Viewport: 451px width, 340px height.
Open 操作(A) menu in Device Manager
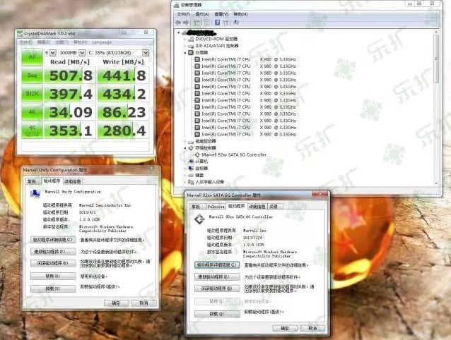click(x=202, y=14)
